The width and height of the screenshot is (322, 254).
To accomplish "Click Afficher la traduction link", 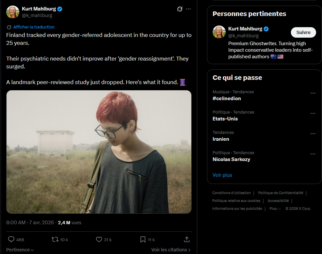I will pyautogui.click(x=34, y=27).
